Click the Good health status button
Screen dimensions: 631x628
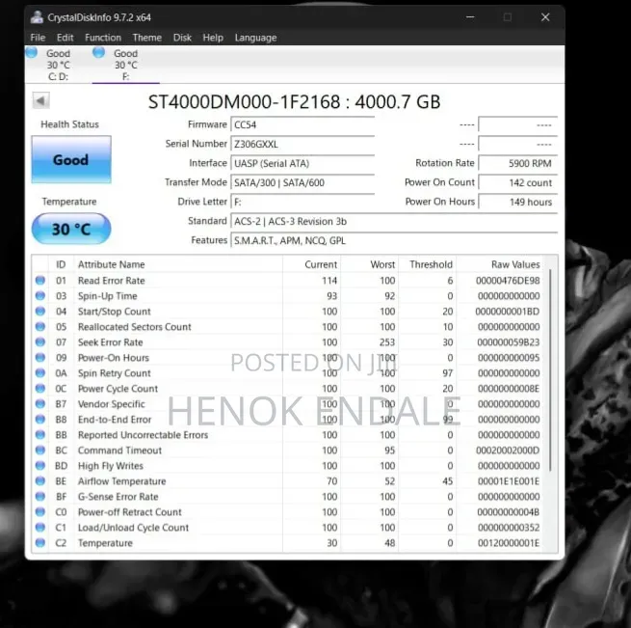pos(71,159)
